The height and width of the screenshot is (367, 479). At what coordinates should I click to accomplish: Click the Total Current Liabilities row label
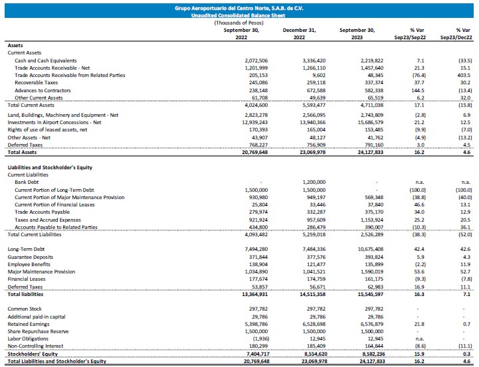(x=38, y=234)
